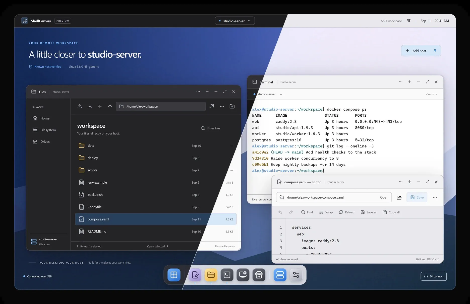
Task: Open Terminal window options menu
Action: (401, 82)
